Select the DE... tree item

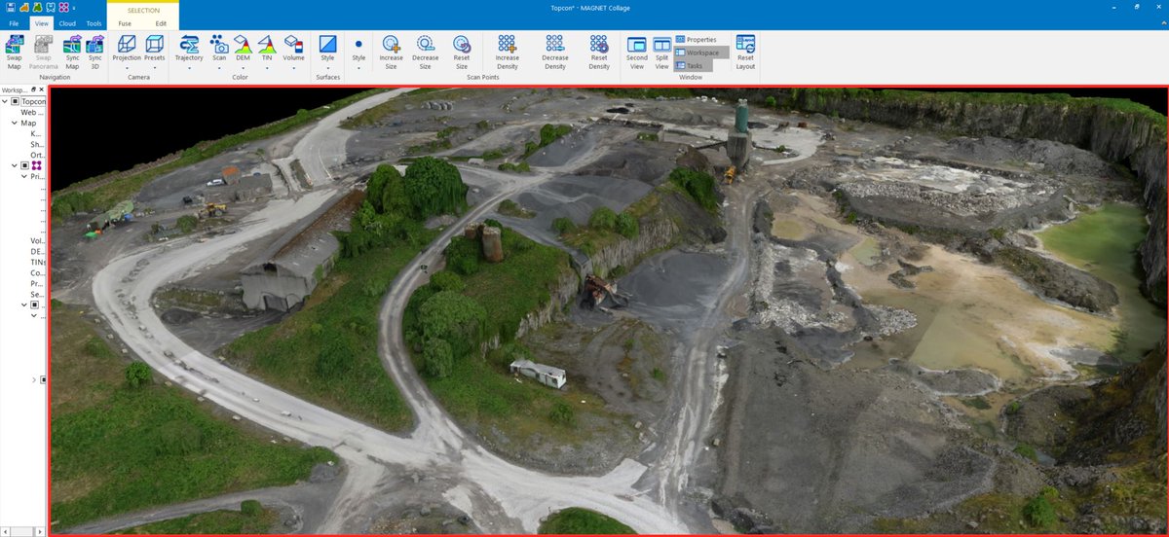[38, 251]
